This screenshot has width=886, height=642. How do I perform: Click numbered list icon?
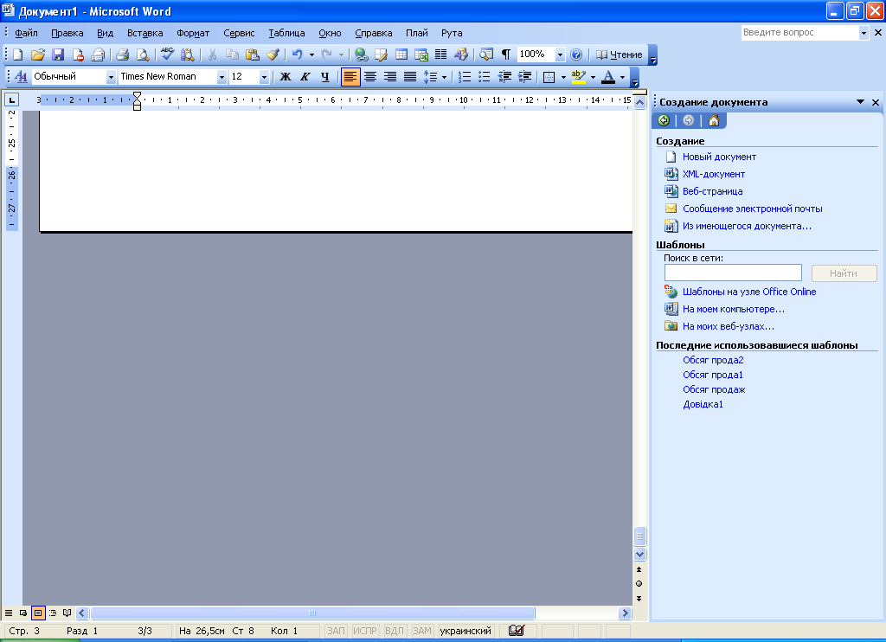coord(465,77)
